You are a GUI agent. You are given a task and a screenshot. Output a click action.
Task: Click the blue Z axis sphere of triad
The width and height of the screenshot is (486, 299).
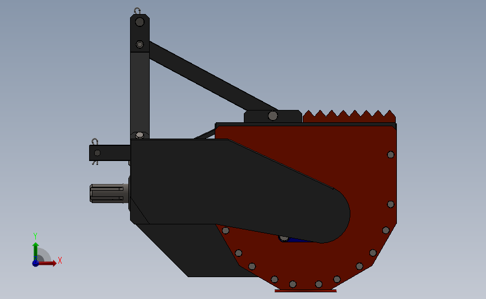[35, 263]
